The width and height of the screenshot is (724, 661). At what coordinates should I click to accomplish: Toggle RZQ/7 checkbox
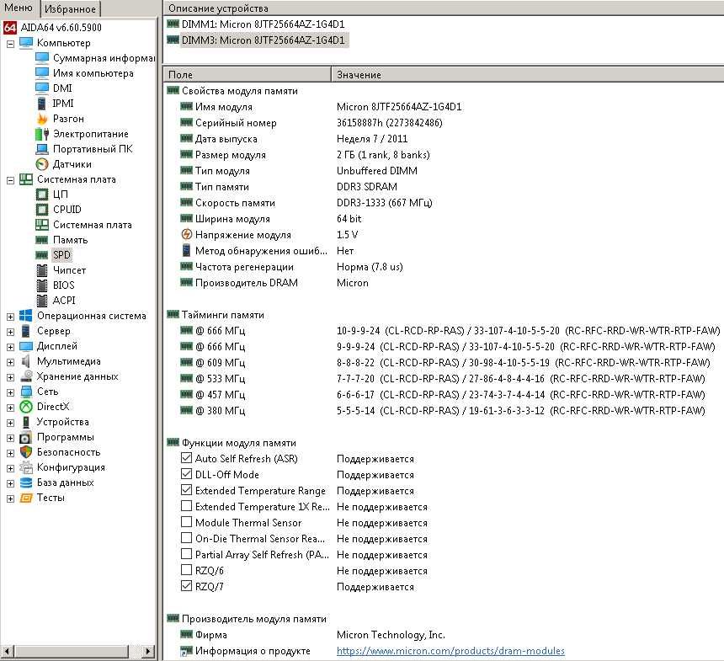[187, 586]
